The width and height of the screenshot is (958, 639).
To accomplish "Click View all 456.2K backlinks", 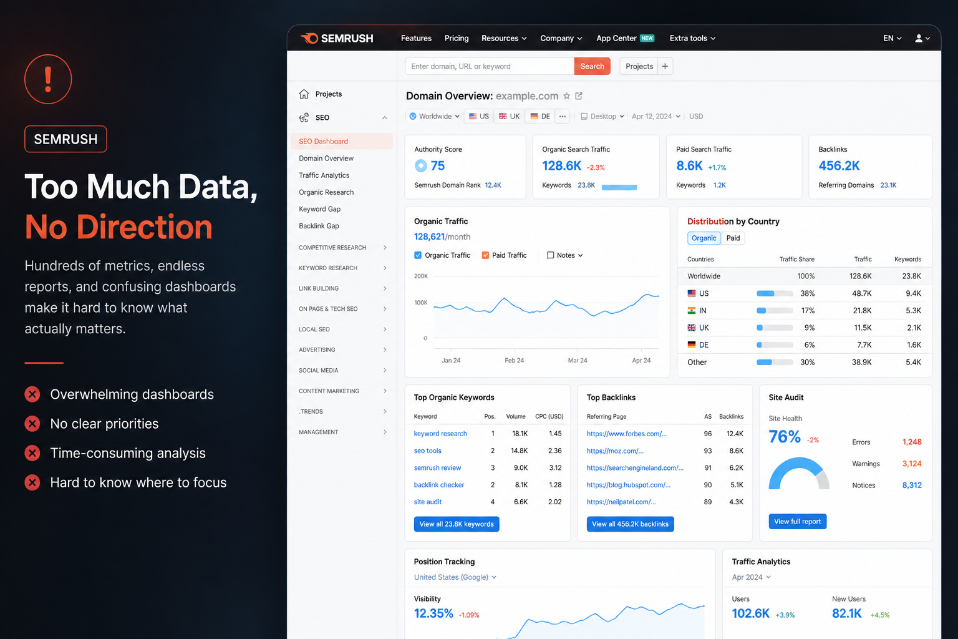I will tap(631, 524).
